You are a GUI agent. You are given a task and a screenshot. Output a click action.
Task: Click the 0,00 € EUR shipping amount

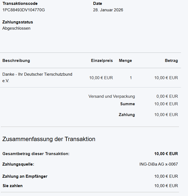point(167,96)
